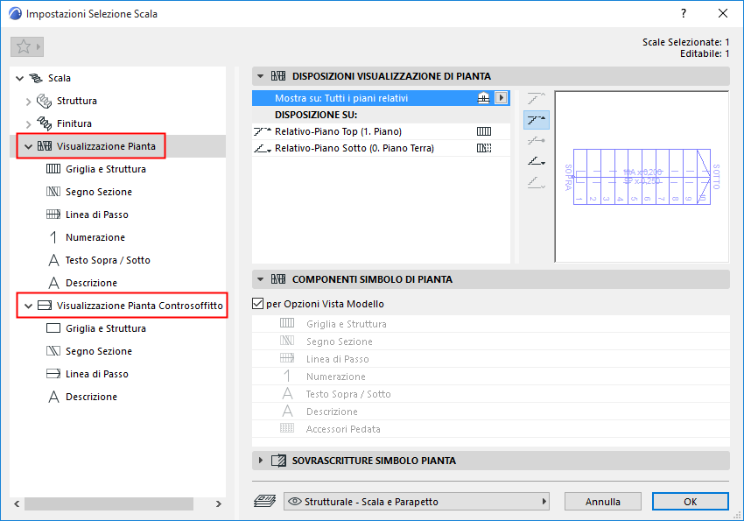The width and height of the screenshot is (744, 521).
Task: Click the tree's horizontal scrollbar thumb
Action: pyautogui.click(x=109, y=503)
